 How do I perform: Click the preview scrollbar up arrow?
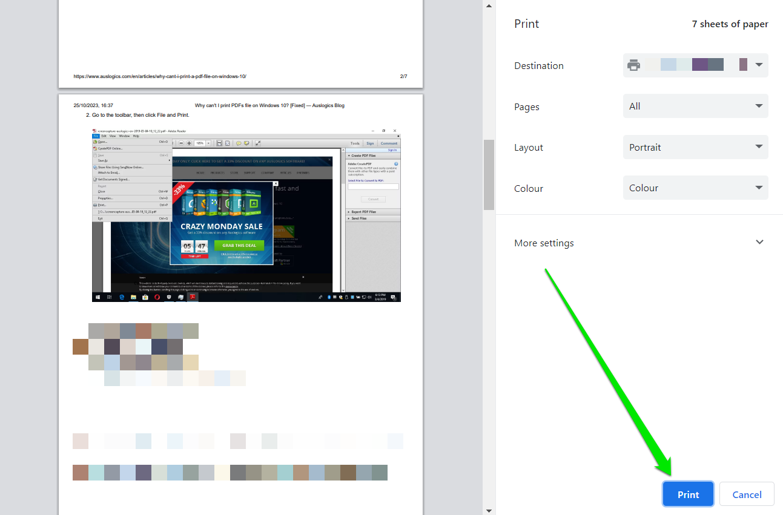(x=489, y=5)
